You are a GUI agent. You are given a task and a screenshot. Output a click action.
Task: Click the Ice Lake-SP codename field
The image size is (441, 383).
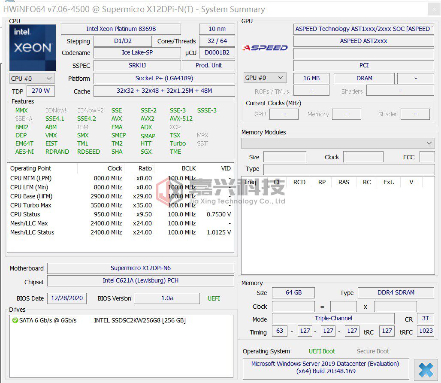click(x=137, y=53)
